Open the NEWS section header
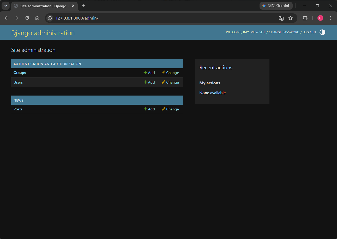The height and width of the screenshot is (239, 337). (x=19, y=100)
